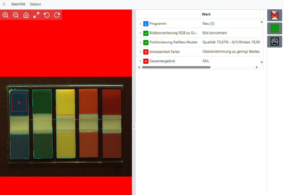Image resolution: width=284 pixels, height=195 pixels.
Task: Click the image capture frame icon
Action: click(x=274, y=42)
